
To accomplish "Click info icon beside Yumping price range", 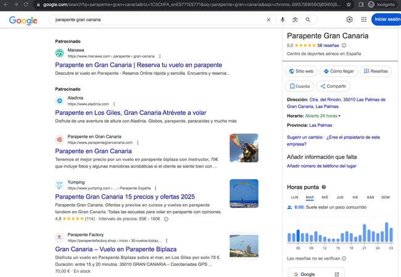I will (x=166, y=219).
